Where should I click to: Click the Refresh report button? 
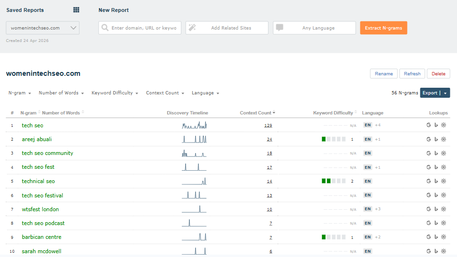pyautogui.click(x=412, y=73)
